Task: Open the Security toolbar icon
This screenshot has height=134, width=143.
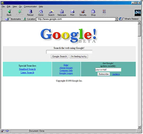Action: (x=83, y=13)
